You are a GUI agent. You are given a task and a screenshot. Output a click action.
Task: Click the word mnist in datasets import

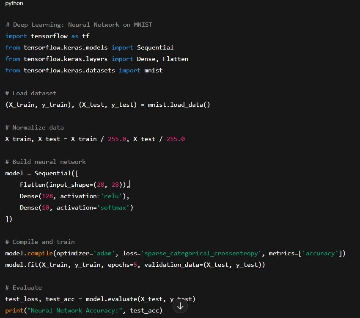[x=154, y=70]
